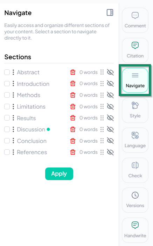Delete the References section via trash icon

coord(73,152)
